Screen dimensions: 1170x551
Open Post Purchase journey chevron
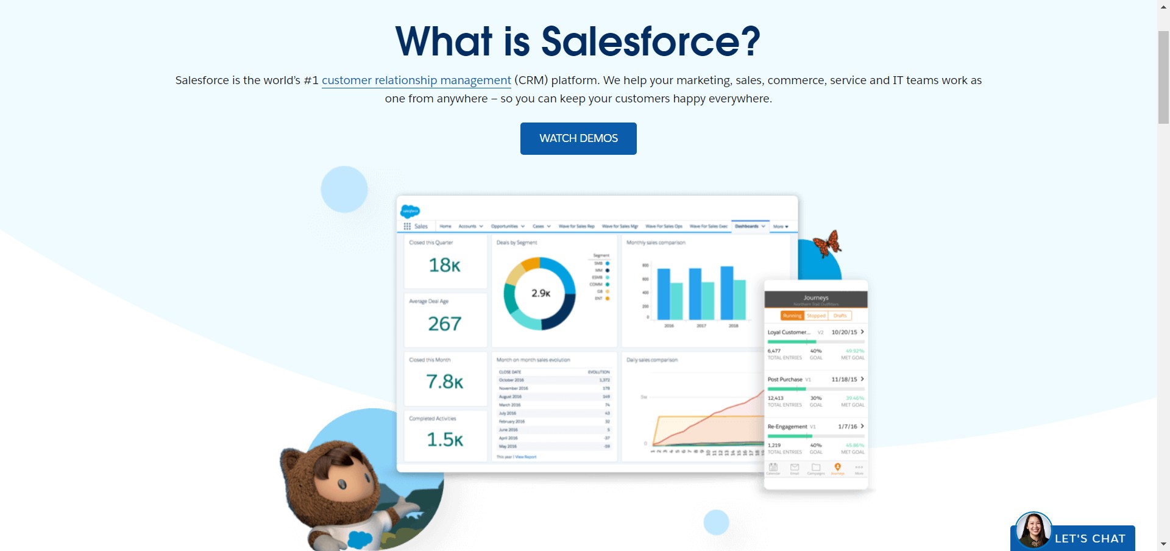pos(862,379)
